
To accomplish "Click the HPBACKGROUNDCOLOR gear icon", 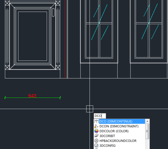I will click(x=96, y=141).
